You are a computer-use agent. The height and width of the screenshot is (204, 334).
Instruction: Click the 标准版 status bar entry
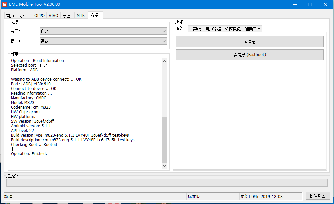194,197
